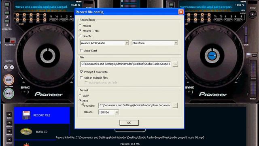Enable Split in multiple files
The height and width of the screenshot is (146, 259).
tap(81, 77)
